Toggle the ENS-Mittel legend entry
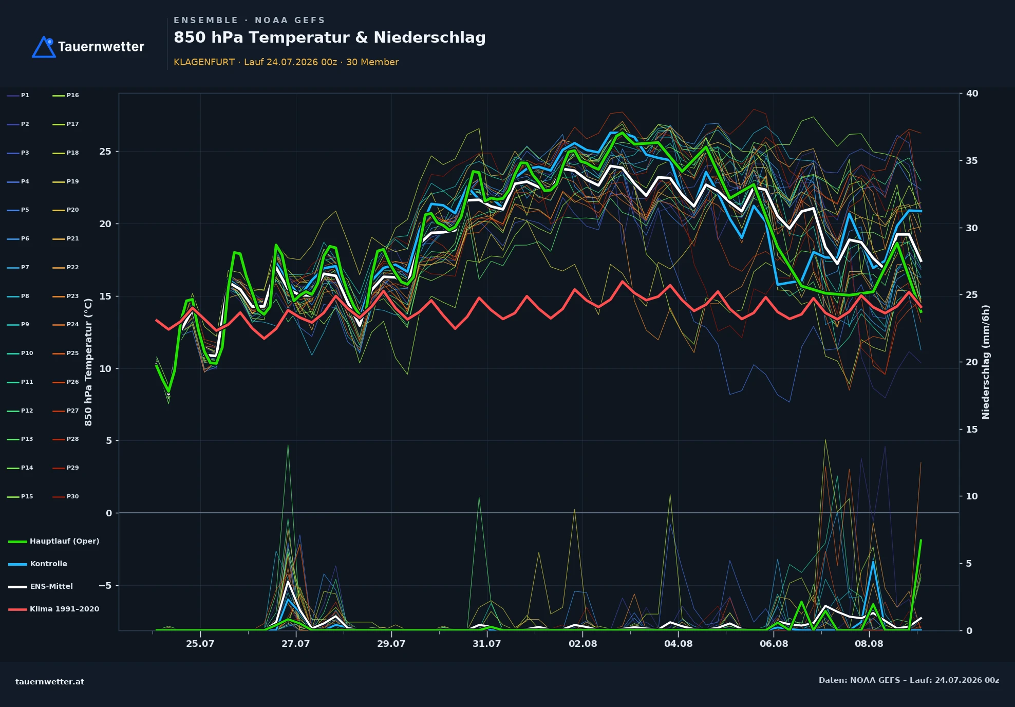The width and height of the screenshot is (1015, 707). pos(41,586)
